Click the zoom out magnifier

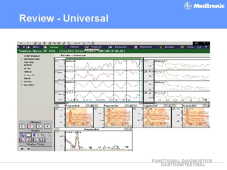(49, 135)
